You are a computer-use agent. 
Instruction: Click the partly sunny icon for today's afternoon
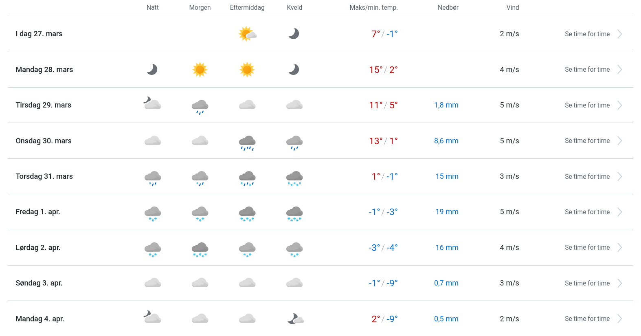point(247,34)
